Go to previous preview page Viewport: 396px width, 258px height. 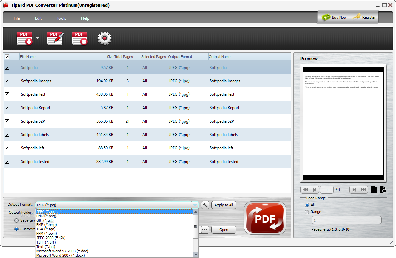click(314, 190)
